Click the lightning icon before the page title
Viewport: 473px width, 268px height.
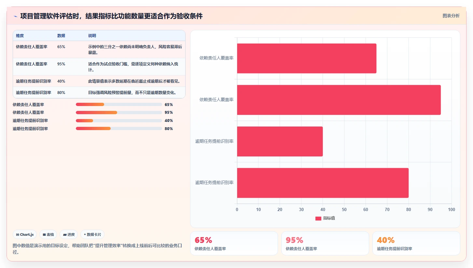click(15, 16)
